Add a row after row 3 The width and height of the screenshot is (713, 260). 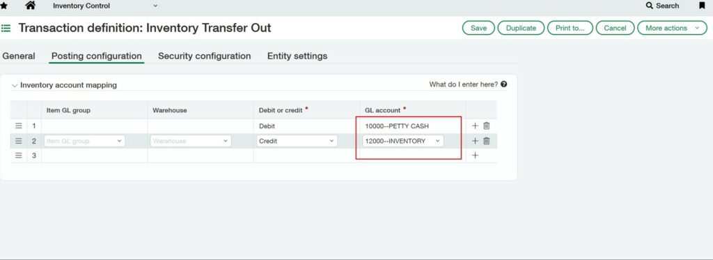click(475, 155)
